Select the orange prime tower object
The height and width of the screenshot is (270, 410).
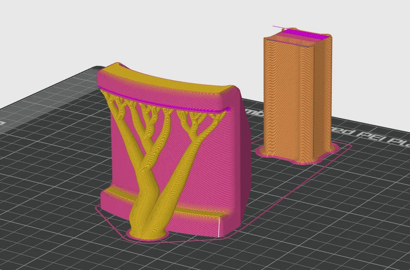298,97
